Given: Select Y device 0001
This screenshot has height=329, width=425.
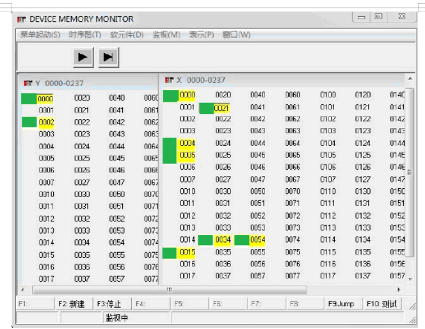Looking at the screenshot, I should coord(46,110).
